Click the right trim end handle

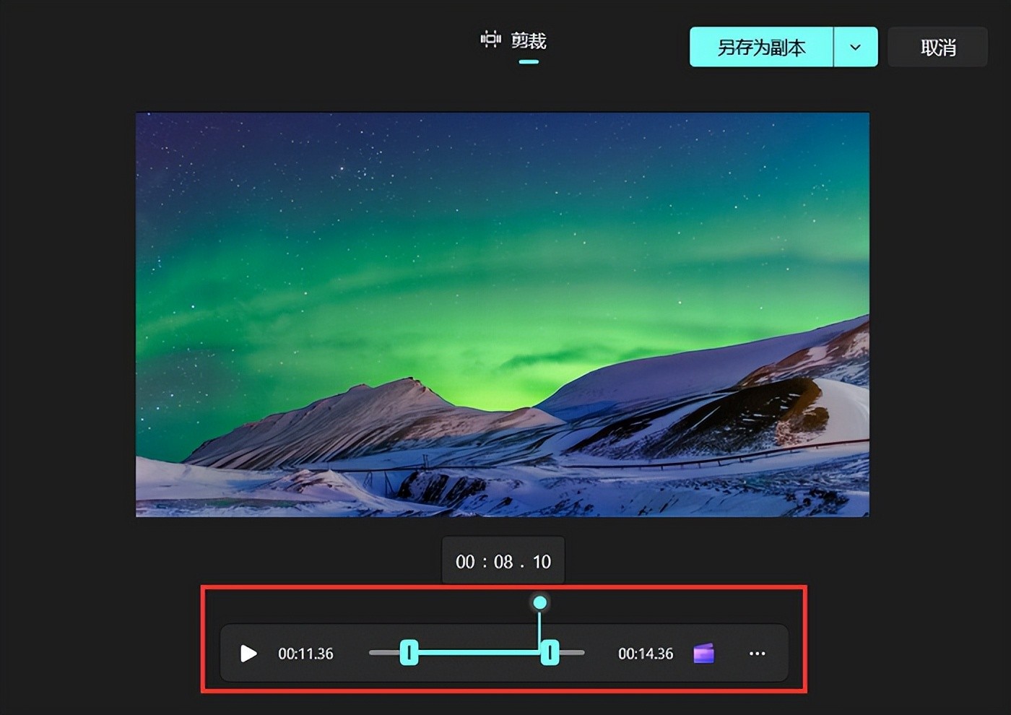(550, 653)
